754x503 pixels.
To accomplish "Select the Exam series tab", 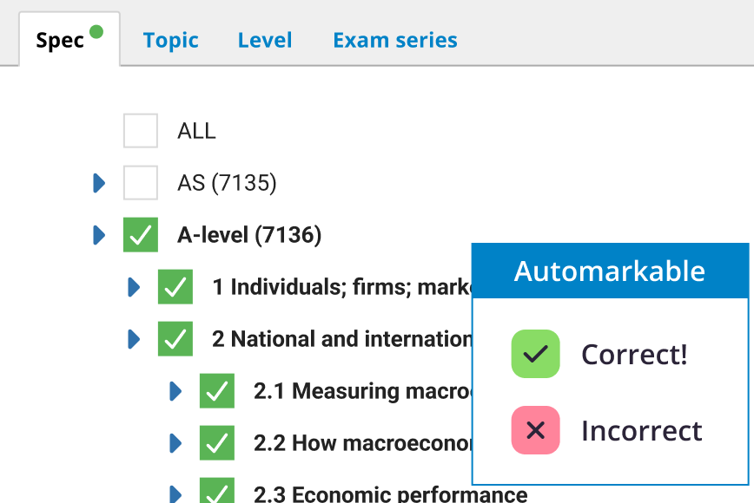I will pyautogui.click(x=395, y=41).
